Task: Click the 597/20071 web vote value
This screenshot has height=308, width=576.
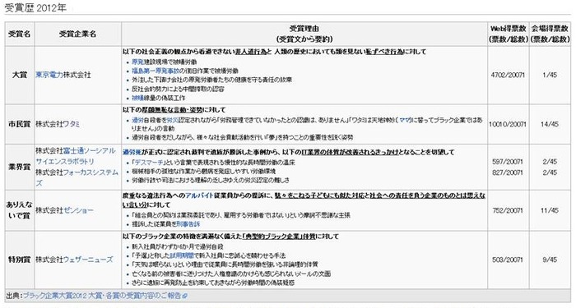Action: 509,161
